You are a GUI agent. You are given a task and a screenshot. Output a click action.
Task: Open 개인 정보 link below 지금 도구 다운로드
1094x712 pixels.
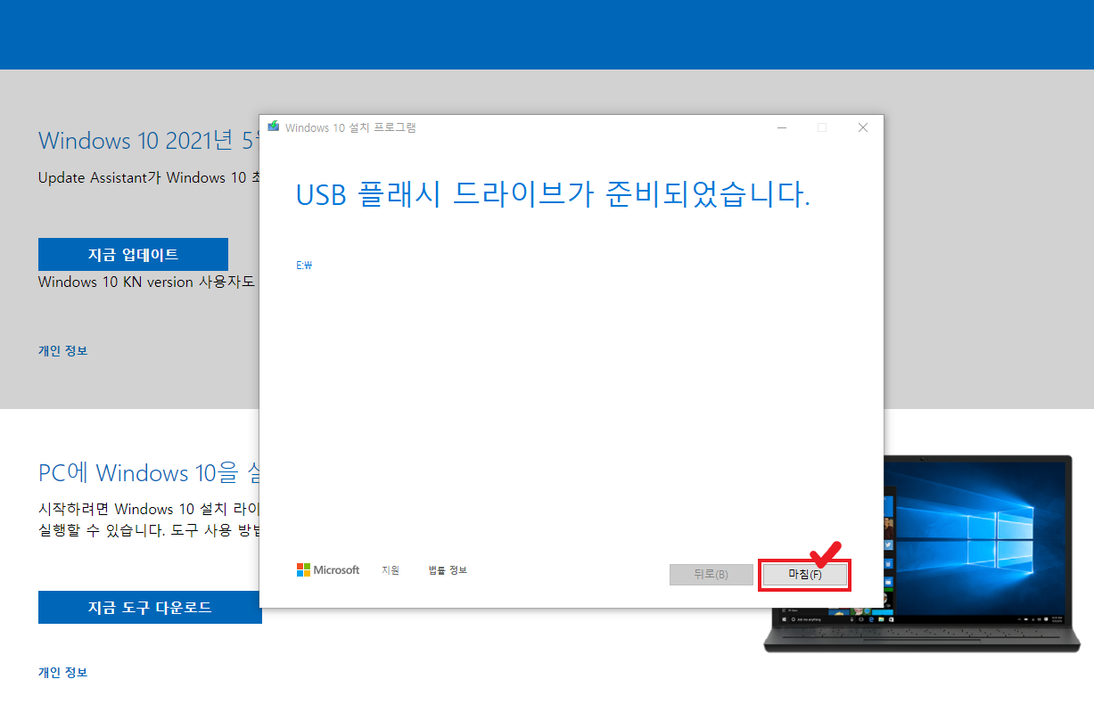click(x=62, y=672)
